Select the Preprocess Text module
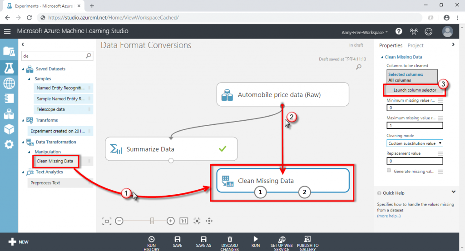Image resolution: width=465 pixels, height=251 pixels. (x=60, y=183)
